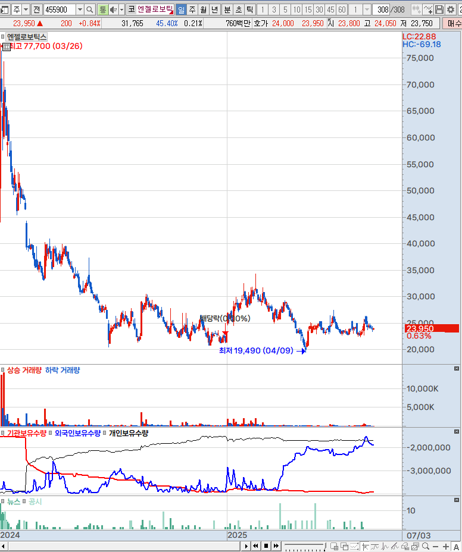
Task: Click the compare charts candle icon
Action: coord(417,10)
